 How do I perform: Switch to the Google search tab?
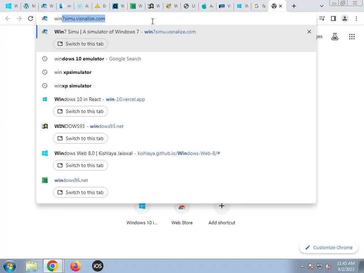tap(259, 6)
